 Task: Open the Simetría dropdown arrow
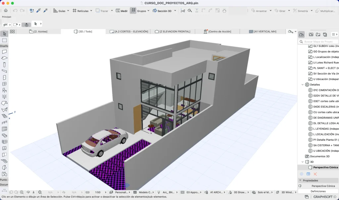pos(312,11)
